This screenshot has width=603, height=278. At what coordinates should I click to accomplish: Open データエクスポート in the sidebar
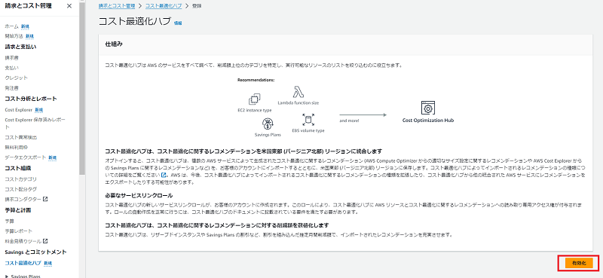[26, 157]
